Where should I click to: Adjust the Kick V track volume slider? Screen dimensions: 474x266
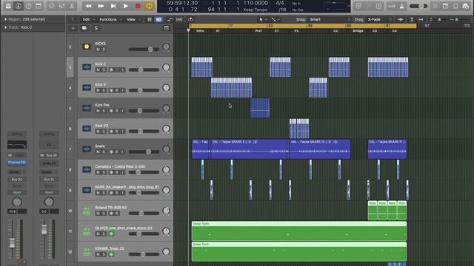click(x=144, y=90)
